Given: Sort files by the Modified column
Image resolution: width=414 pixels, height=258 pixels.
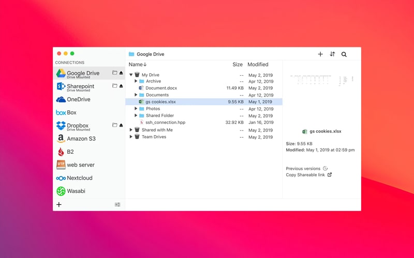Looking at the screenshot, I should [258, 64].
